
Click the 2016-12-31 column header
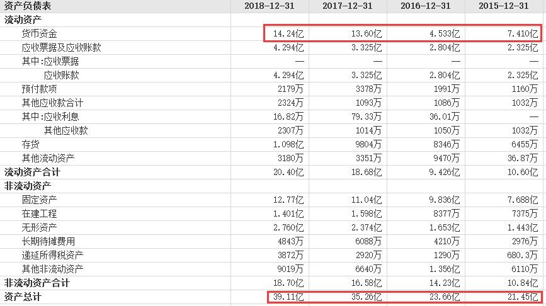[x=425, y=6]
